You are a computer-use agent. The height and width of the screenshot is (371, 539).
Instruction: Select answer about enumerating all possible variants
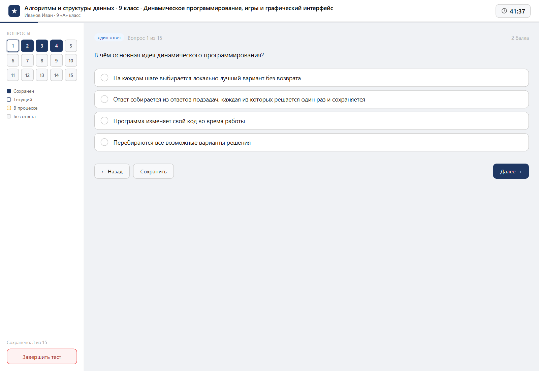(311, 142)
